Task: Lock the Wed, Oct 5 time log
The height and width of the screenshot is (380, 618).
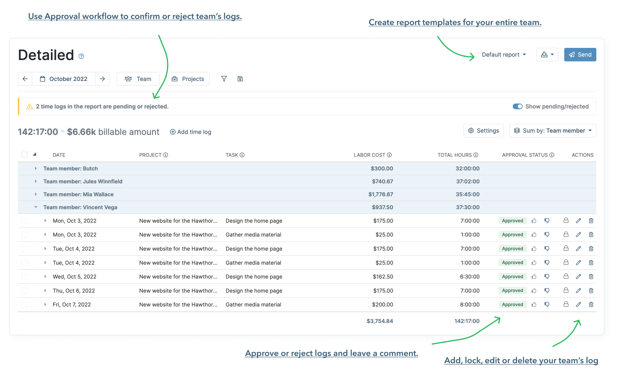Action: coord(566,276)
